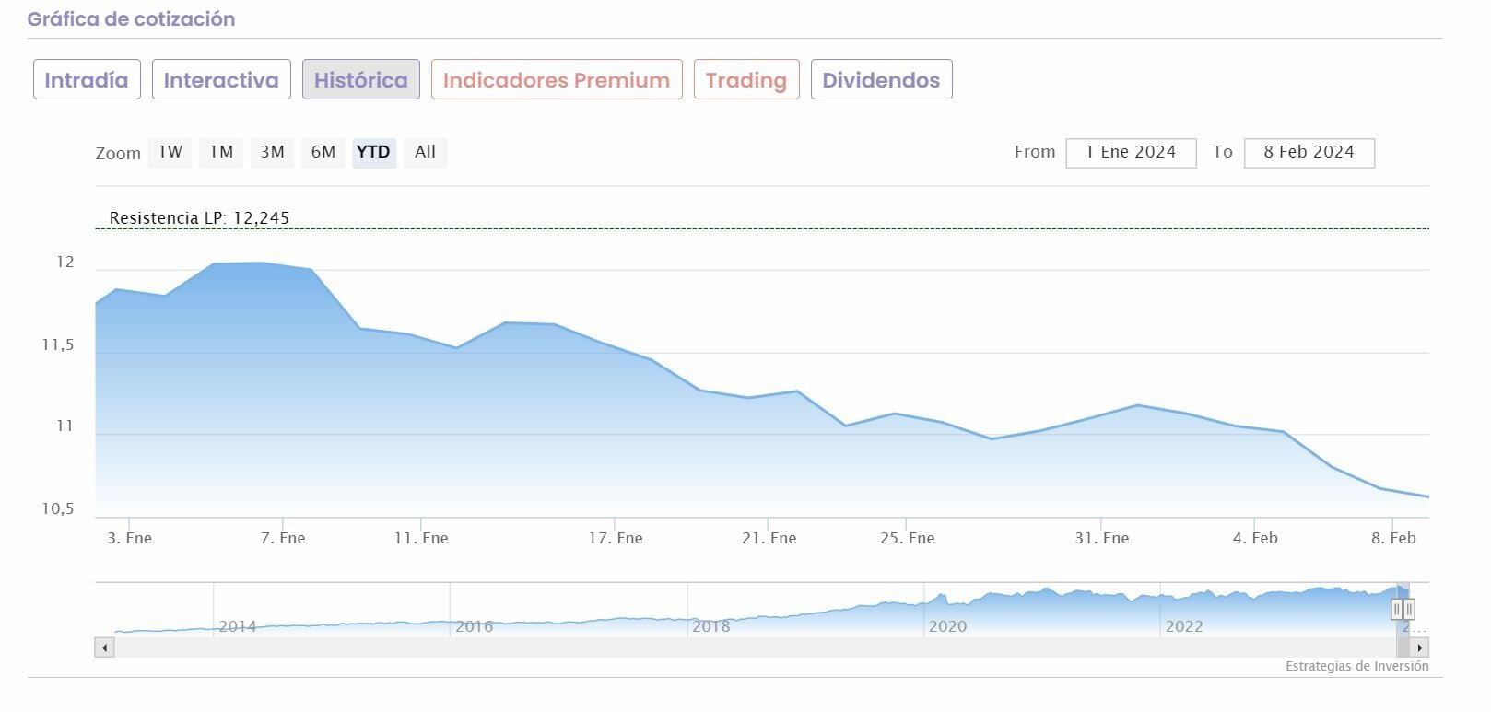Click the navigator scroll right arrow
This screenshot has width=1491, height=712.
pyautogui.click(x=1420, y=648)
